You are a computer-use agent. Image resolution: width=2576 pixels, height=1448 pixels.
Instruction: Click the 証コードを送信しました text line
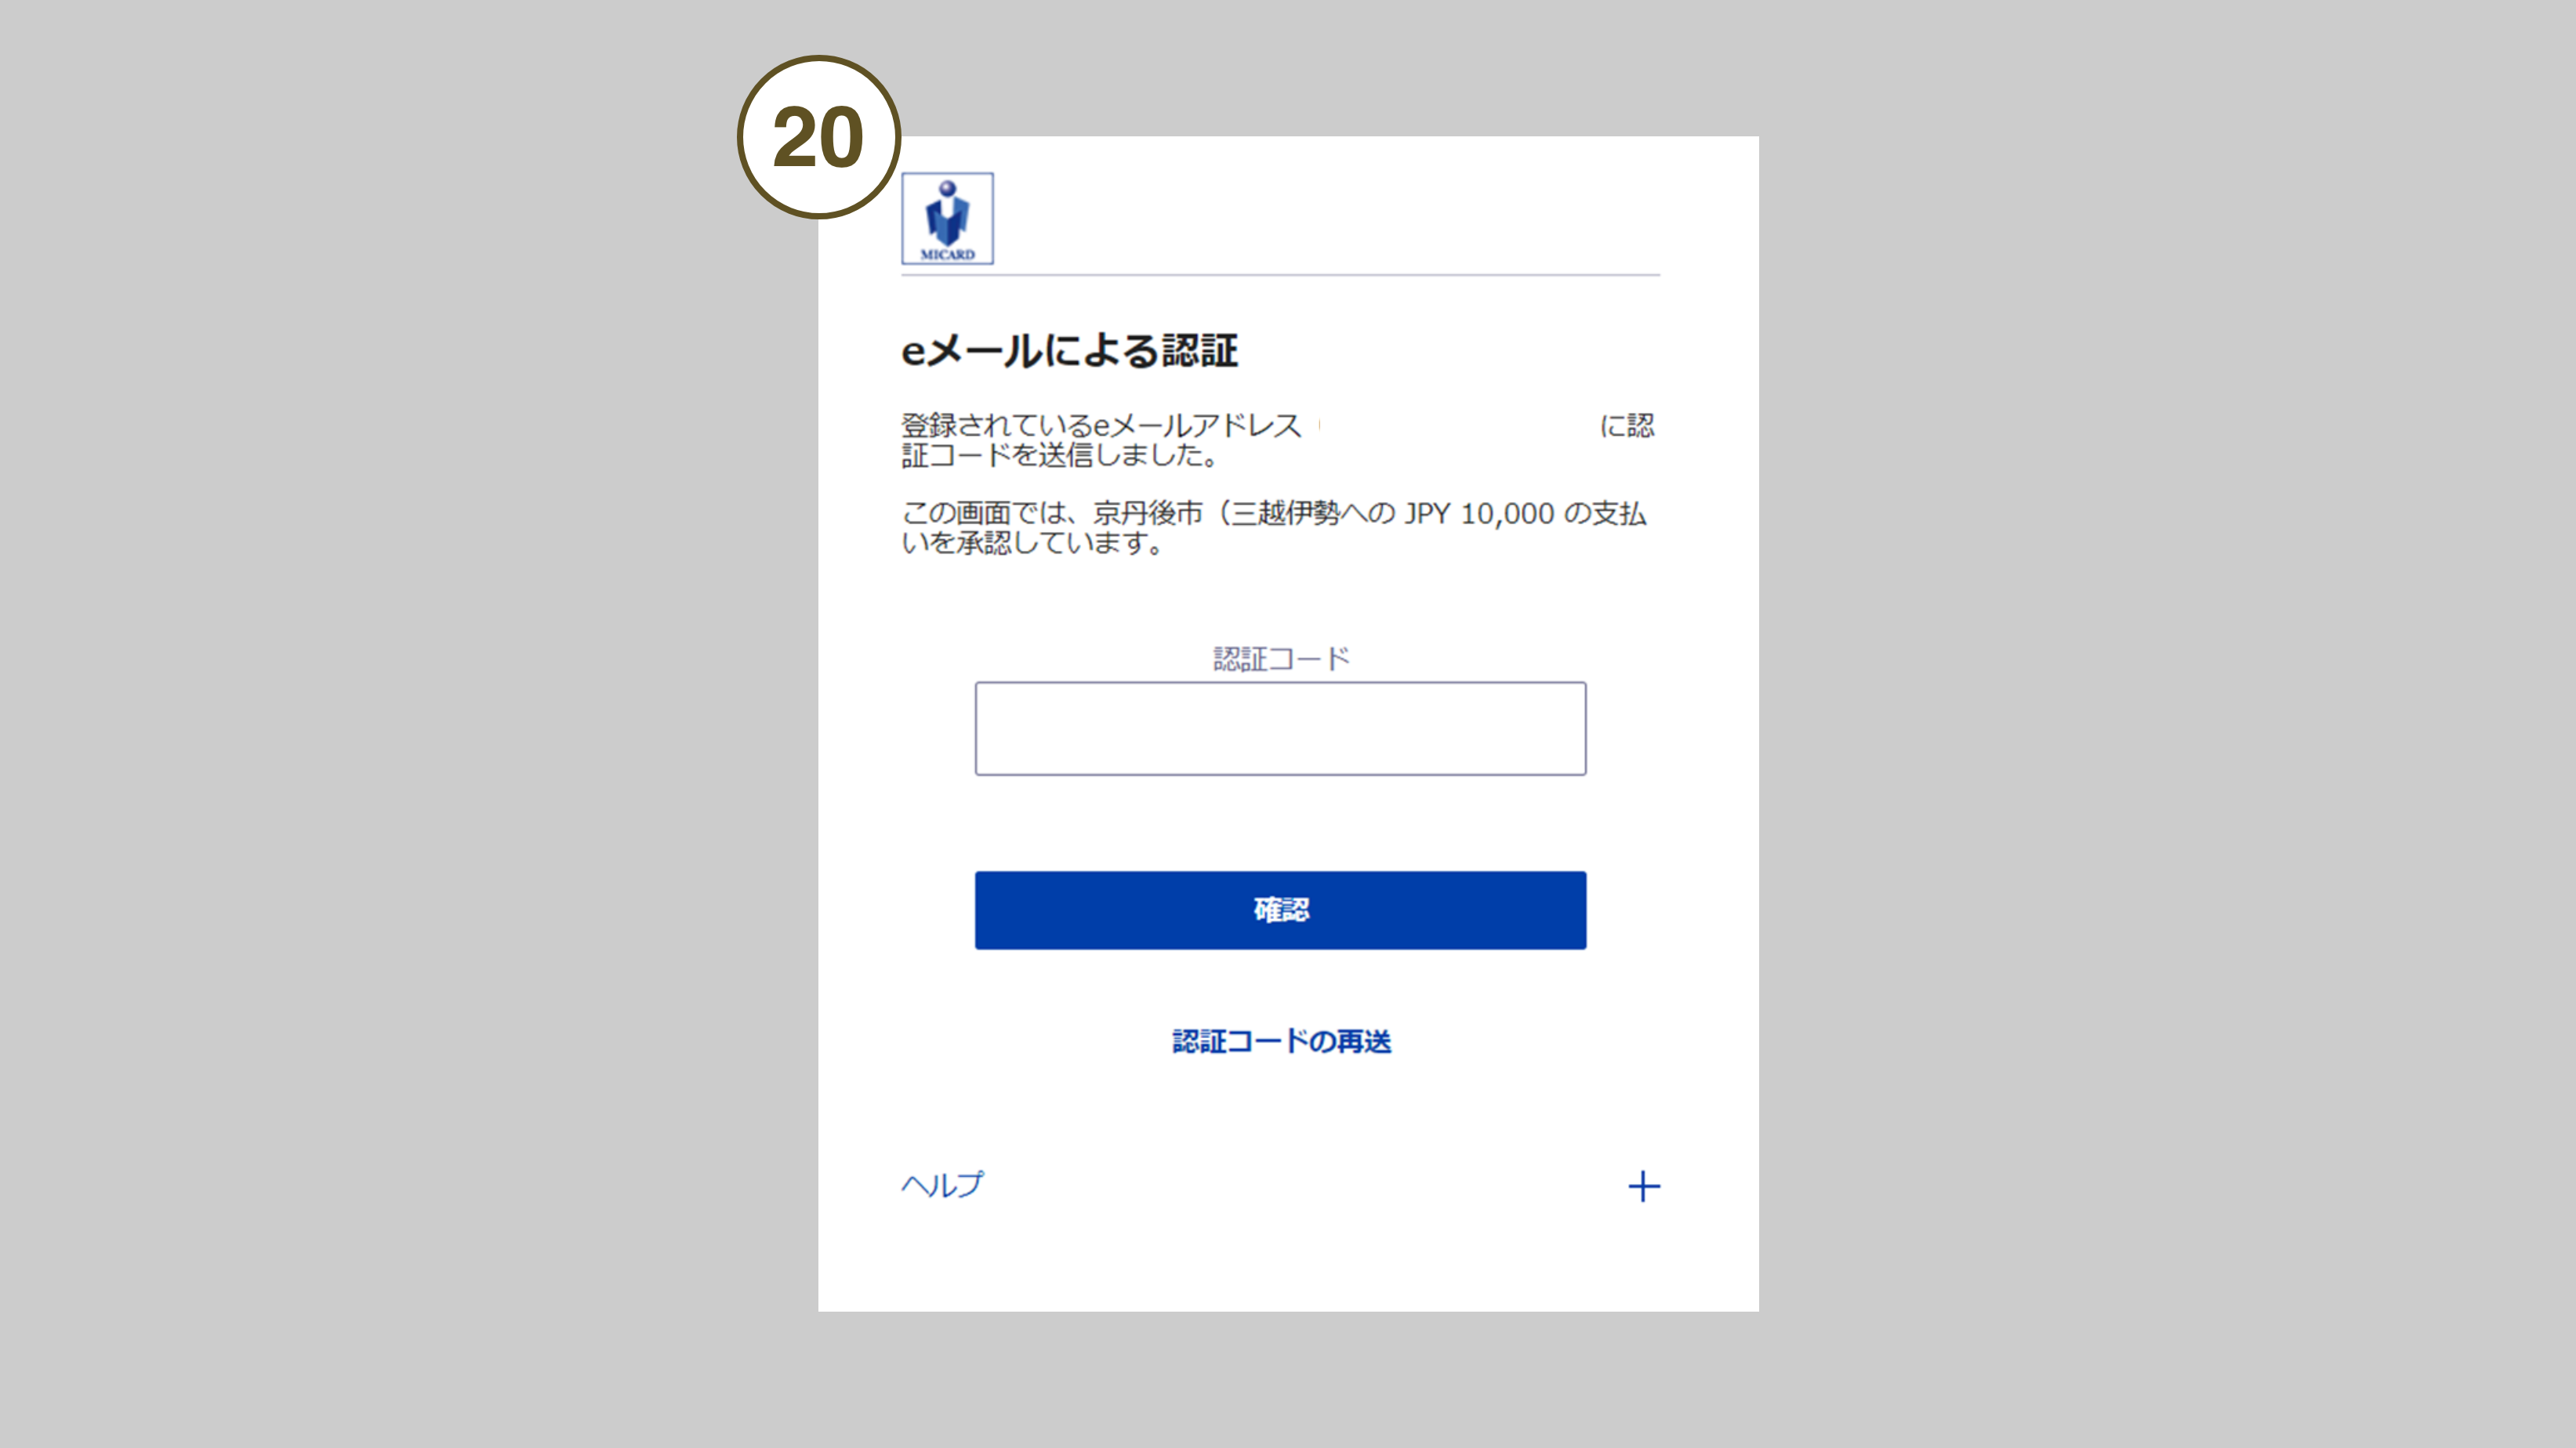tap(1059, 456)
